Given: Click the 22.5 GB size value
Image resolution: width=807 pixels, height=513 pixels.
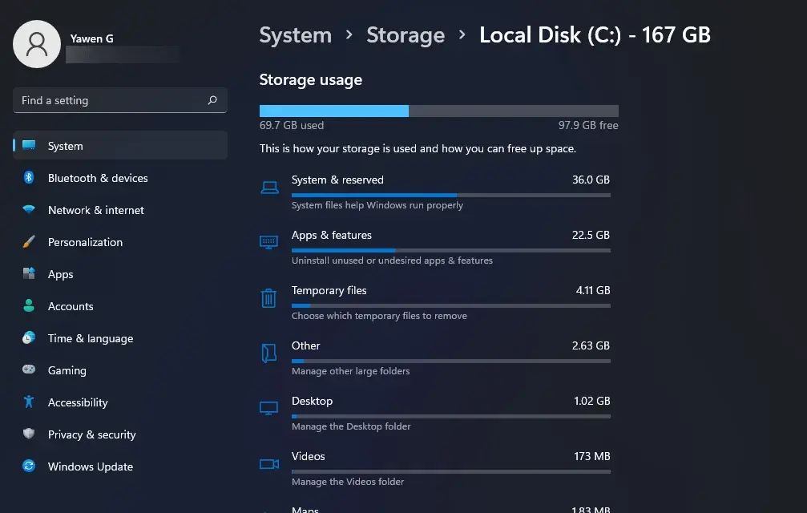Looking at the screenshot, I should tap(591, 235).
